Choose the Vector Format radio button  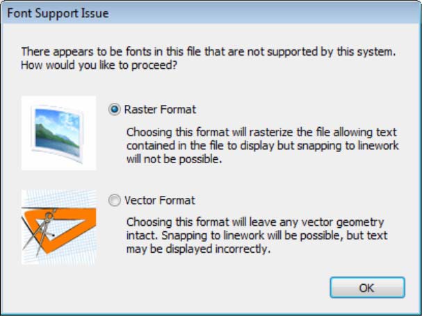tap(115, 200)
